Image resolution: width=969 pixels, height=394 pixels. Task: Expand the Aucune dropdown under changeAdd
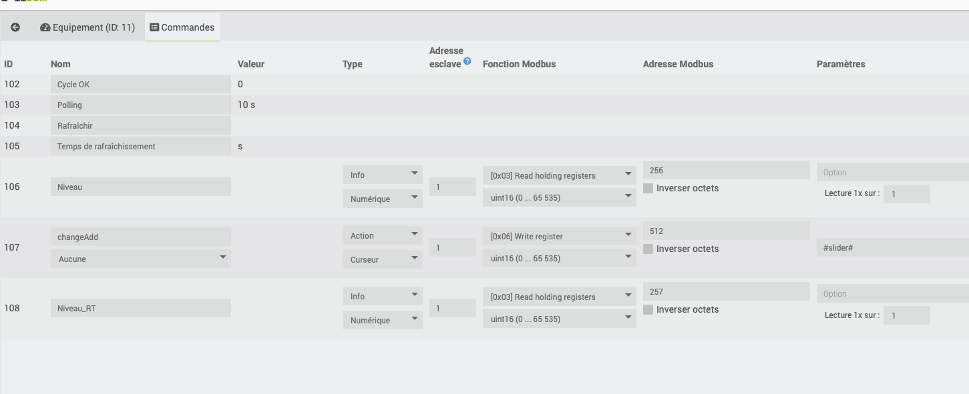point(140,259)
